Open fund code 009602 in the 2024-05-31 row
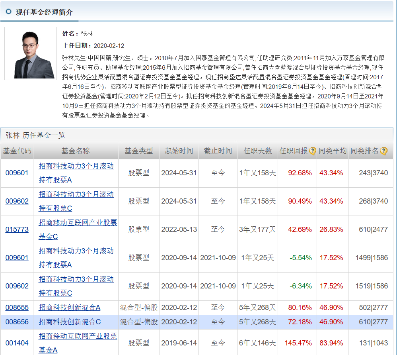 [x=17, y=201]
